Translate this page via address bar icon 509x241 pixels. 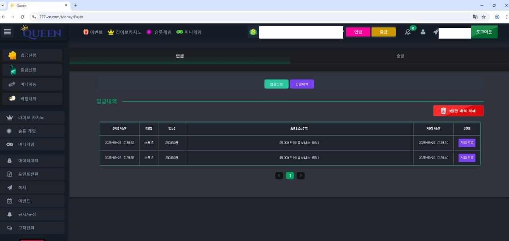click(x=475, y=17)
